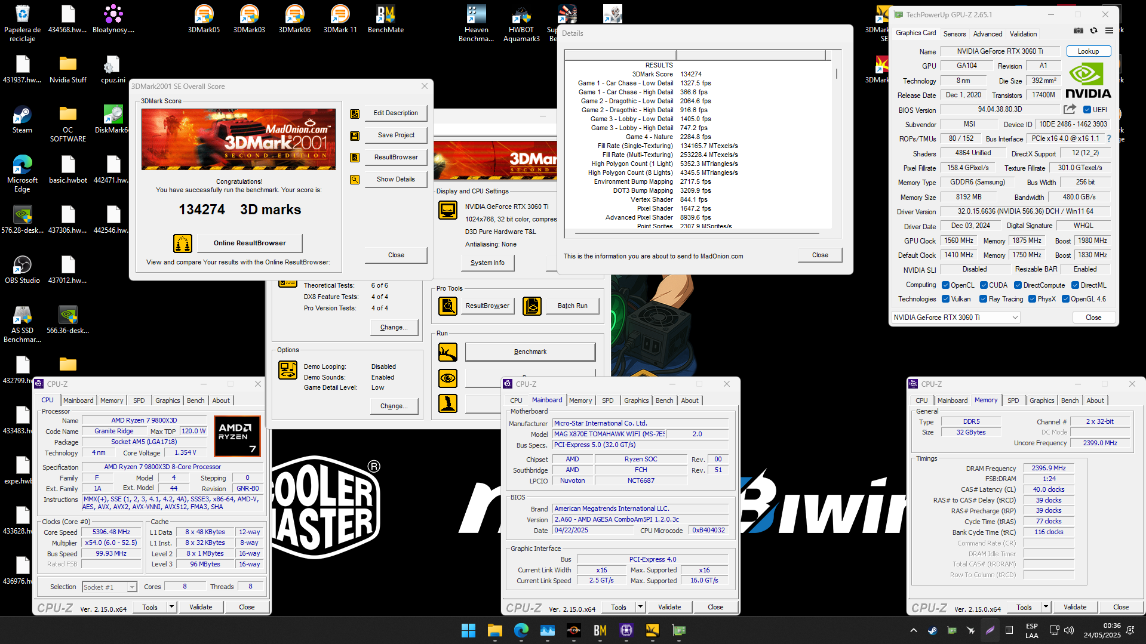
Task: Click the Pro Tools ResultBrowser button
Action: (x=487, y=306)
